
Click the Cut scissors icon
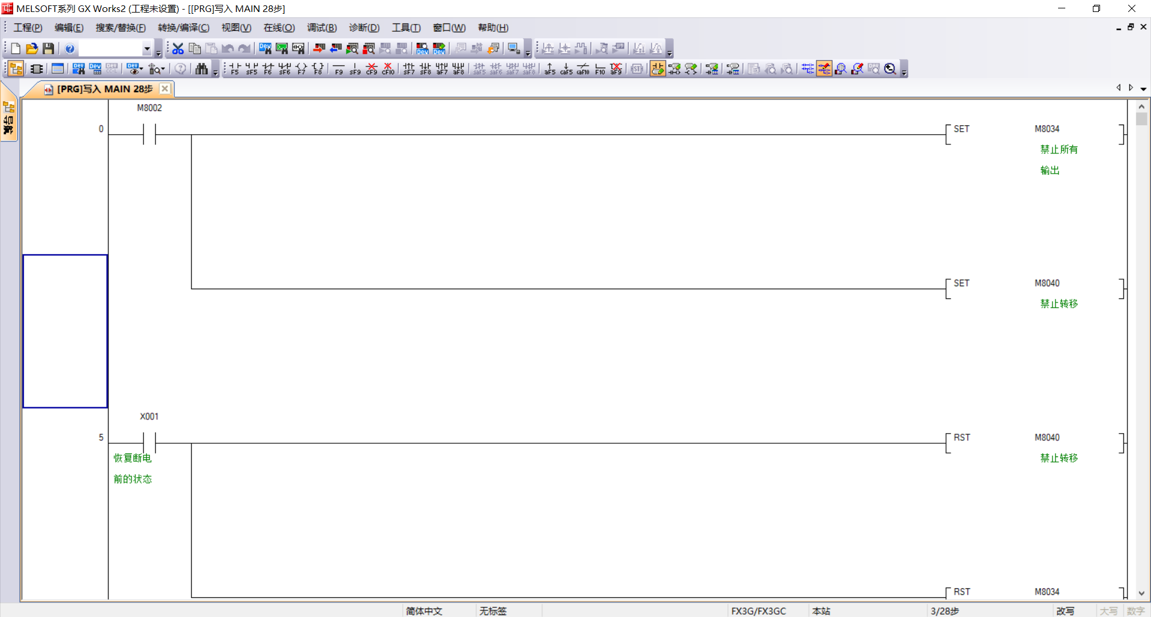pos(178,49)
